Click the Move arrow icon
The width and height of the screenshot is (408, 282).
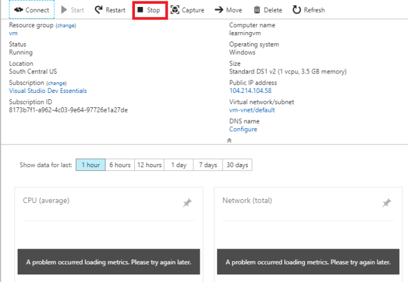tap(218, 10)
